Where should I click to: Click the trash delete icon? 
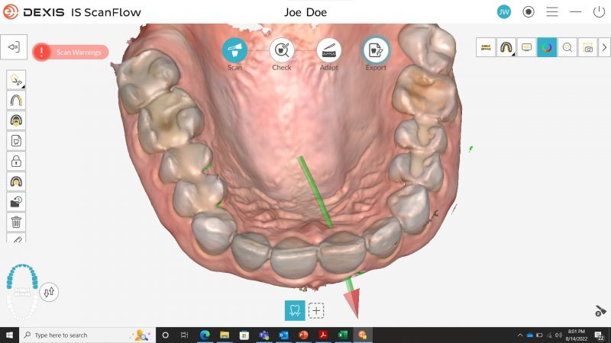(x=16, y=222)
